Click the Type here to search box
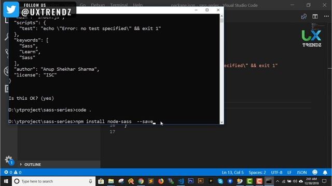This screenshot has height=186, width=332. click(x=53, y=181)
